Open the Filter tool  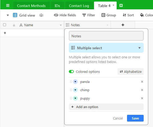click(x=89, y=15)
